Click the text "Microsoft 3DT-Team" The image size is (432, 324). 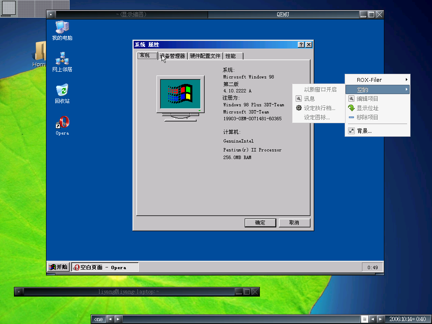[x=246, y=112]
